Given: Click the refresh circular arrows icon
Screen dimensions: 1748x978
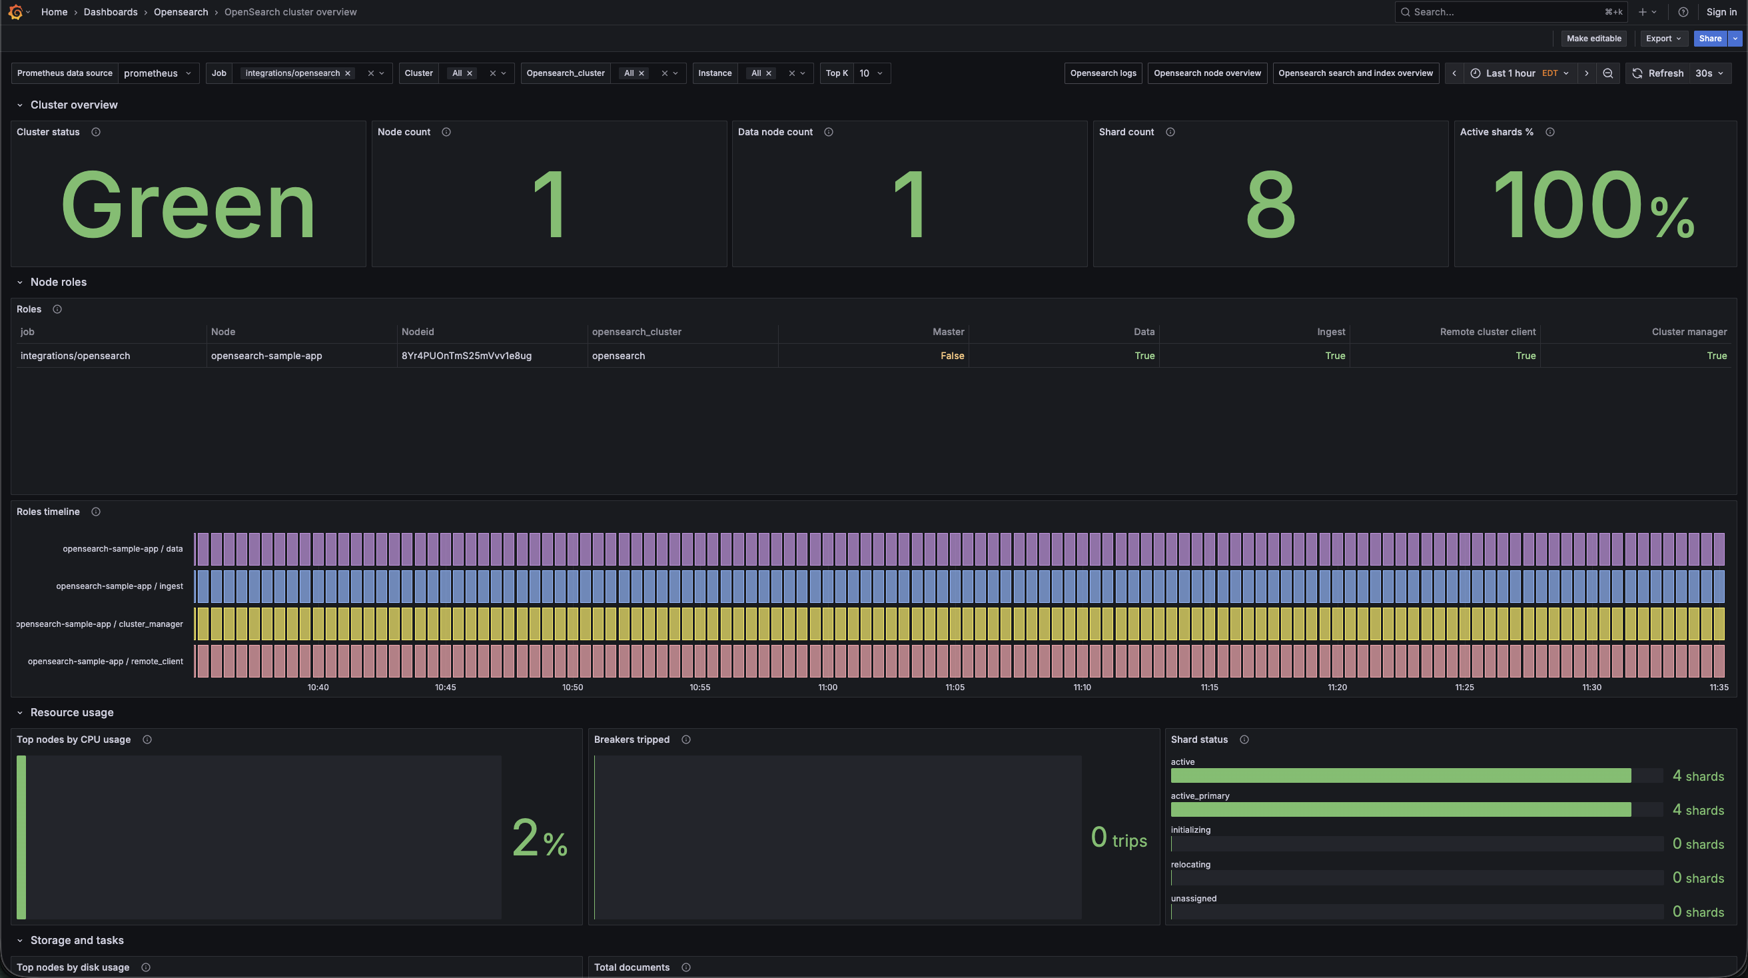Looking at the screenshot, I should 1637,73.
